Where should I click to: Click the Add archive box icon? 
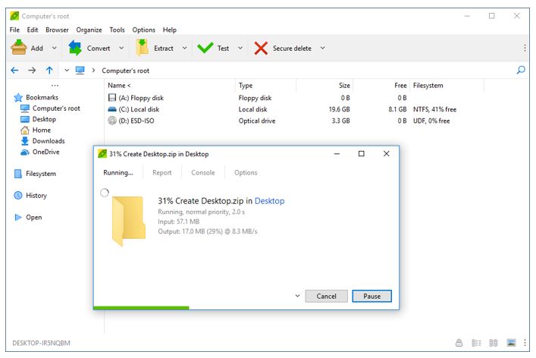[18, 48]
